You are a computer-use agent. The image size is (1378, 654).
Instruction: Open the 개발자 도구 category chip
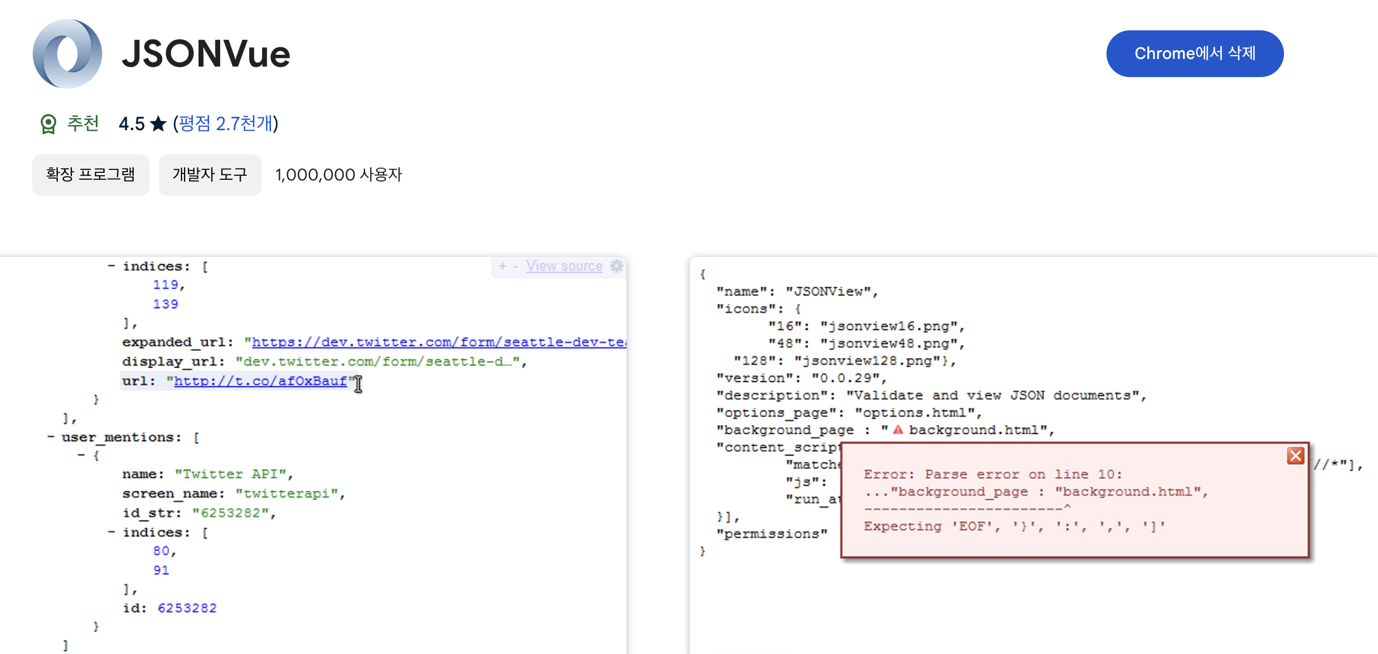tap(210, 175)
